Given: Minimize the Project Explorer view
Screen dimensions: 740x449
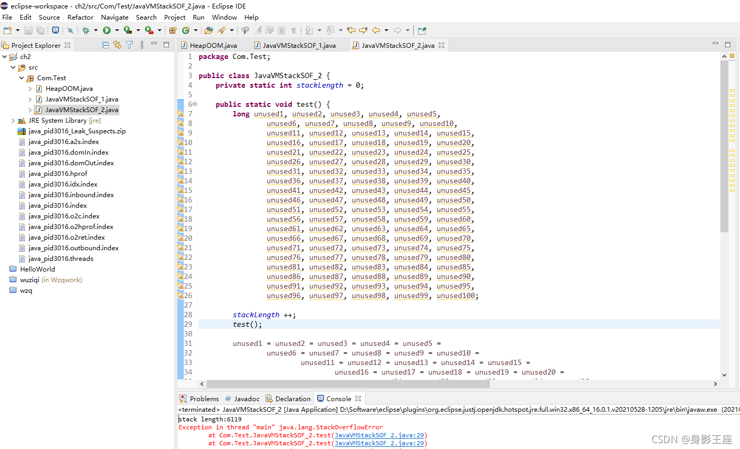Looking at the screenshot, I should click(x=154, y=44).
